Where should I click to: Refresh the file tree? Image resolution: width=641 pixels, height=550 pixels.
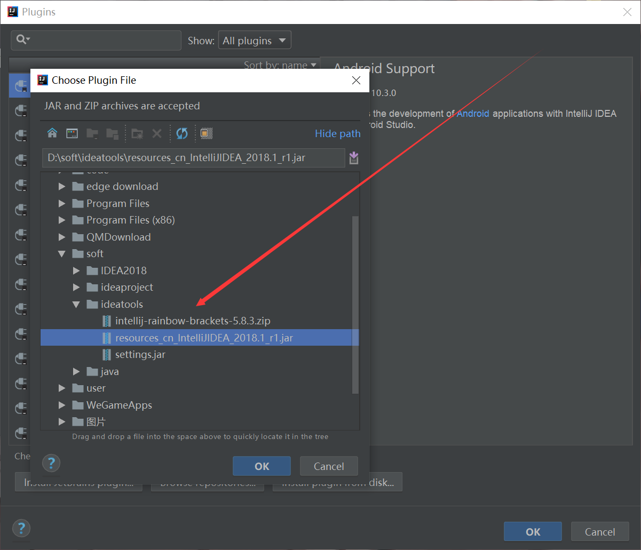tap(182, 133)
